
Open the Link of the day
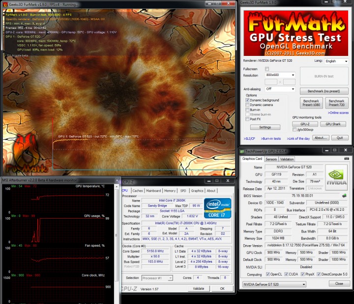point(298,138)
